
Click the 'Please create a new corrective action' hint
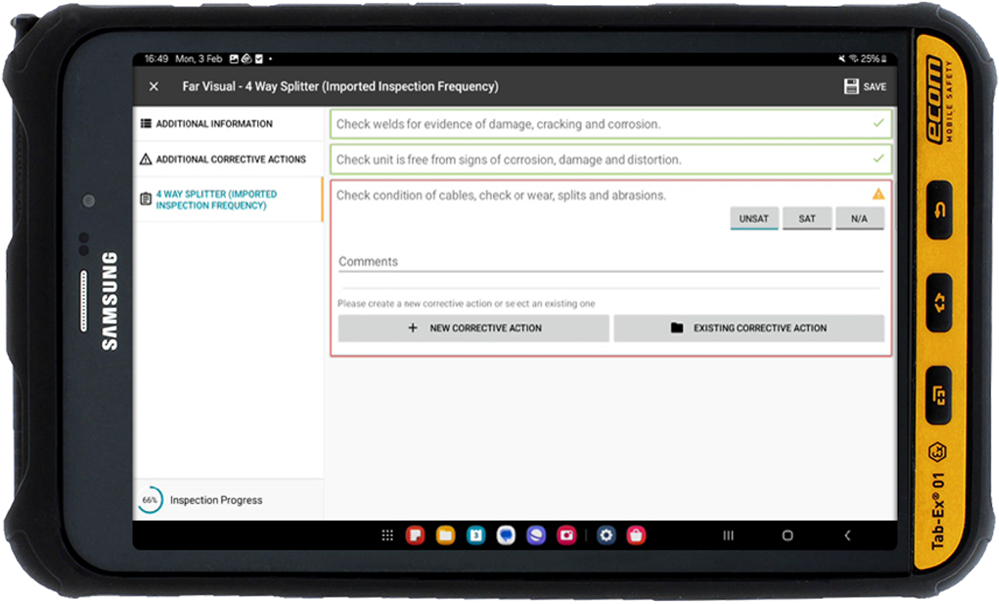(466, 303)
